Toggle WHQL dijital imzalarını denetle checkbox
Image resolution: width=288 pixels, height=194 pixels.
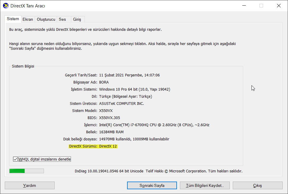coord(15,159)
